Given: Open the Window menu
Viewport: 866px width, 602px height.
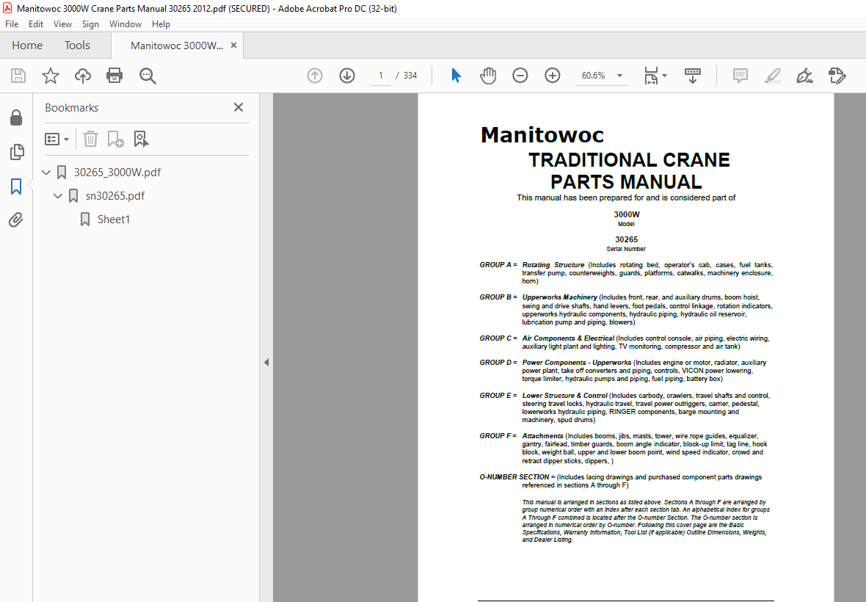Looking at the screenshot, I should (125, 24).
